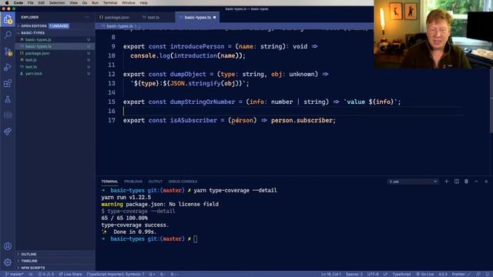The width and height of the screenshot is (493, 277).
Task: Maximize the terminal panel with up chevron
Action: pos(476,182)
